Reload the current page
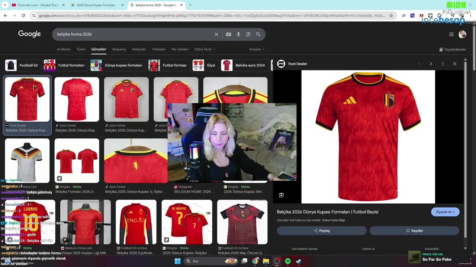 tap(23, 16)
